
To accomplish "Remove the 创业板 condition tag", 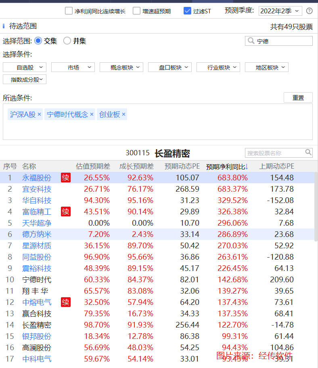I will pos(123,114).
